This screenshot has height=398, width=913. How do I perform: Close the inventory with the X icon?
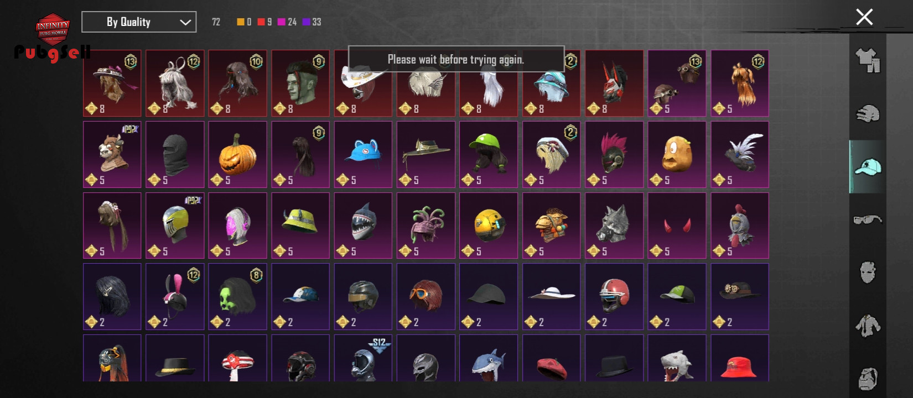click(864, 17)
